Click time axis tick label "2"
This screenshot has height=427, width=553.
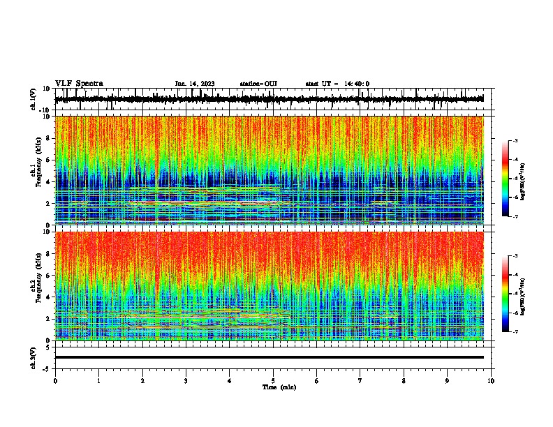pyautogui.click(x=142, y=381)
